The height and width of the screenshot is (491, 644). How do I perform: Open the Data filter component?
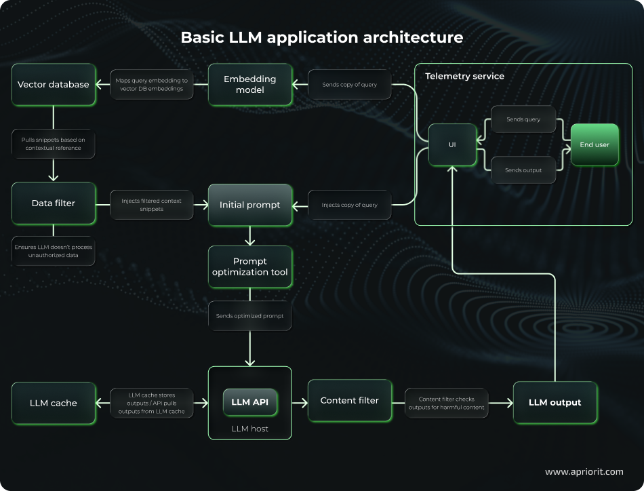pos(54,203)
